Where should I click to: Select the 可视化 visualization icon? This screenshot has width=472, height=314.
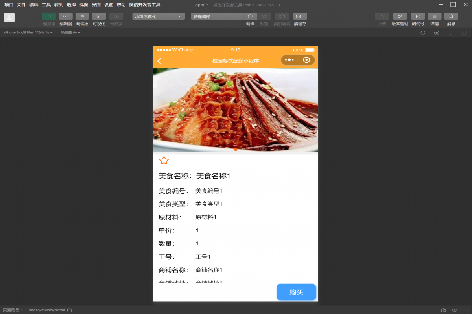[99, 16]
